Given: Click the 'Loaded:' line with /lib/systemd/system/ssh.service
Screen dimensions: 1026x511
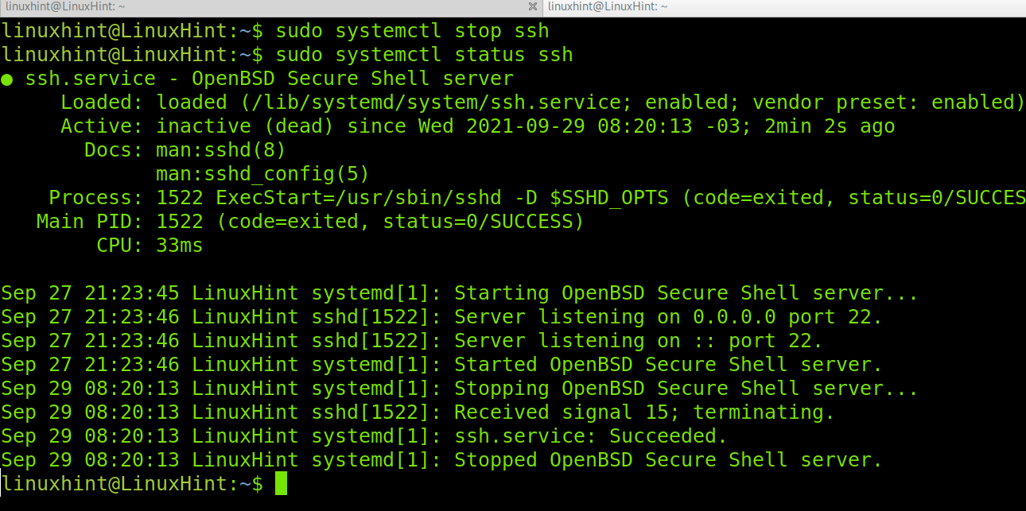Looking at the screenshot, I should tap(543, 103).
